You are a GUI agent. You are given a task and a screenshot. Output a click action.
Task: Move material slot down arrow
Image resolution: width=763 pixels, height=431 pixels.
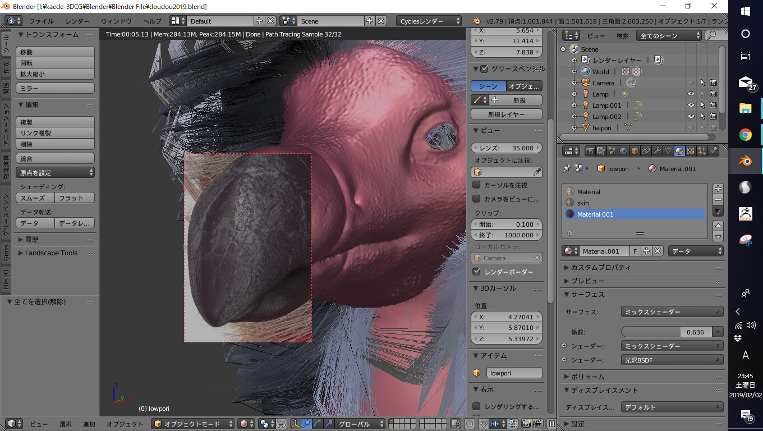pyautogui.click(x=718, y=236)
